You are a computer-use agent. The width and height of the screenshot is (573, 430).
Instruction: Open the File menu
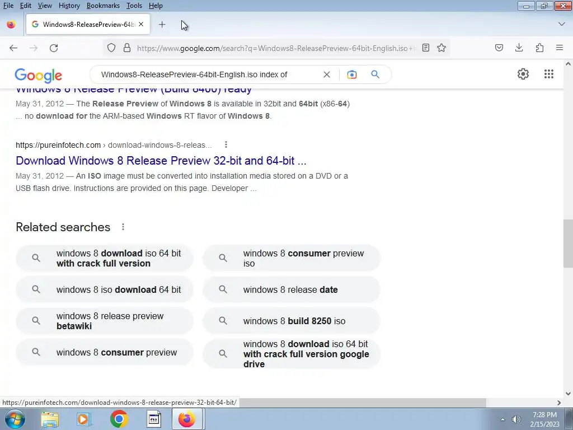point(8,6)
